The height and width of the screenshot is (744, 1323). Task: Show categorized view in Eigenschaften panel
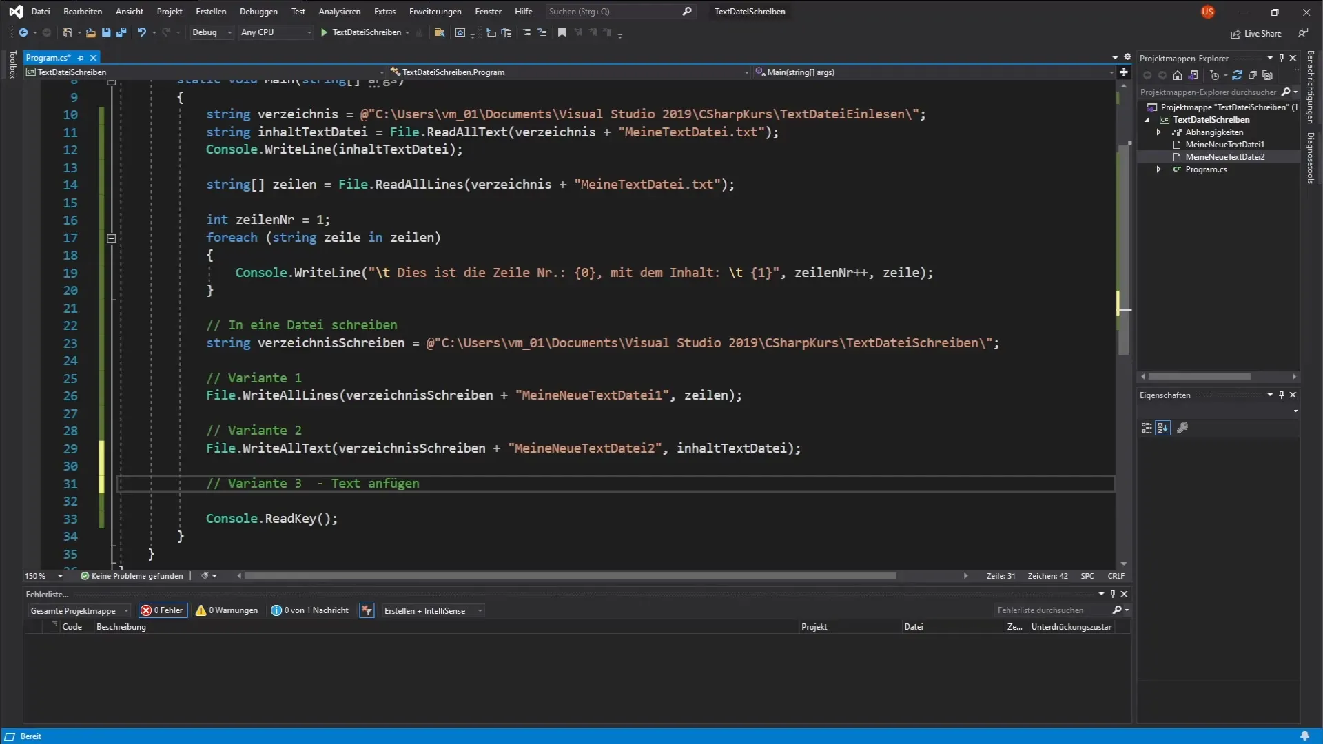[x=1147, y=428]
